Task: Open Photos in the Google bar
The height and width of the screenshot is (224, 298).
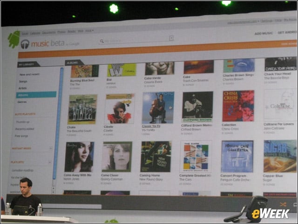Action: click(x=61, y=32)
